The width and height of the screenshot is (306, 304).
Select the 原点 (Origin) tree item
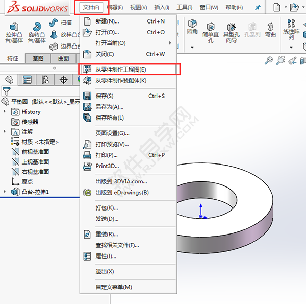(x=22, y=181)
